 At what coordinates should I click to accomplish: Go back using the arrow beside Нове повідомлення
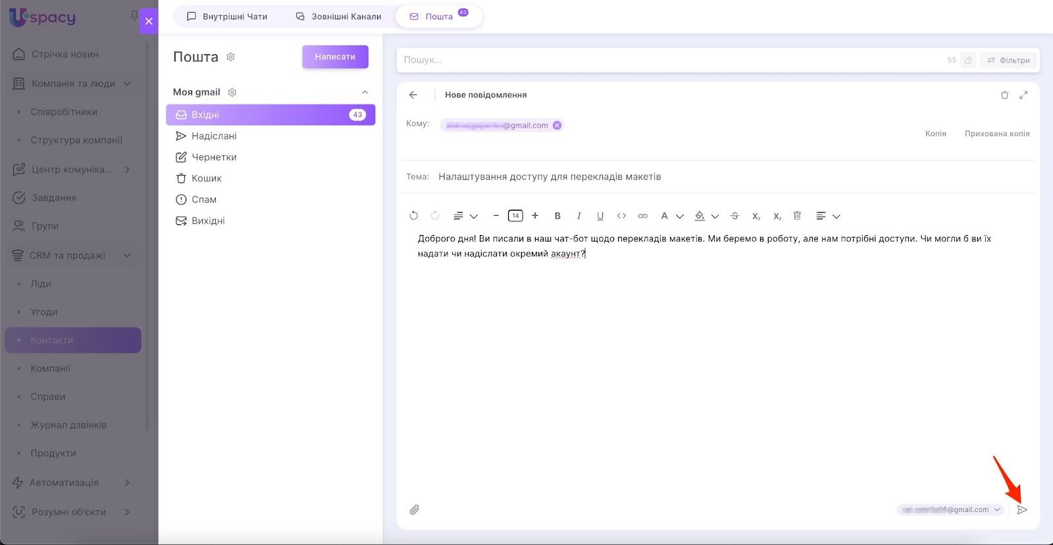[413, 95]
